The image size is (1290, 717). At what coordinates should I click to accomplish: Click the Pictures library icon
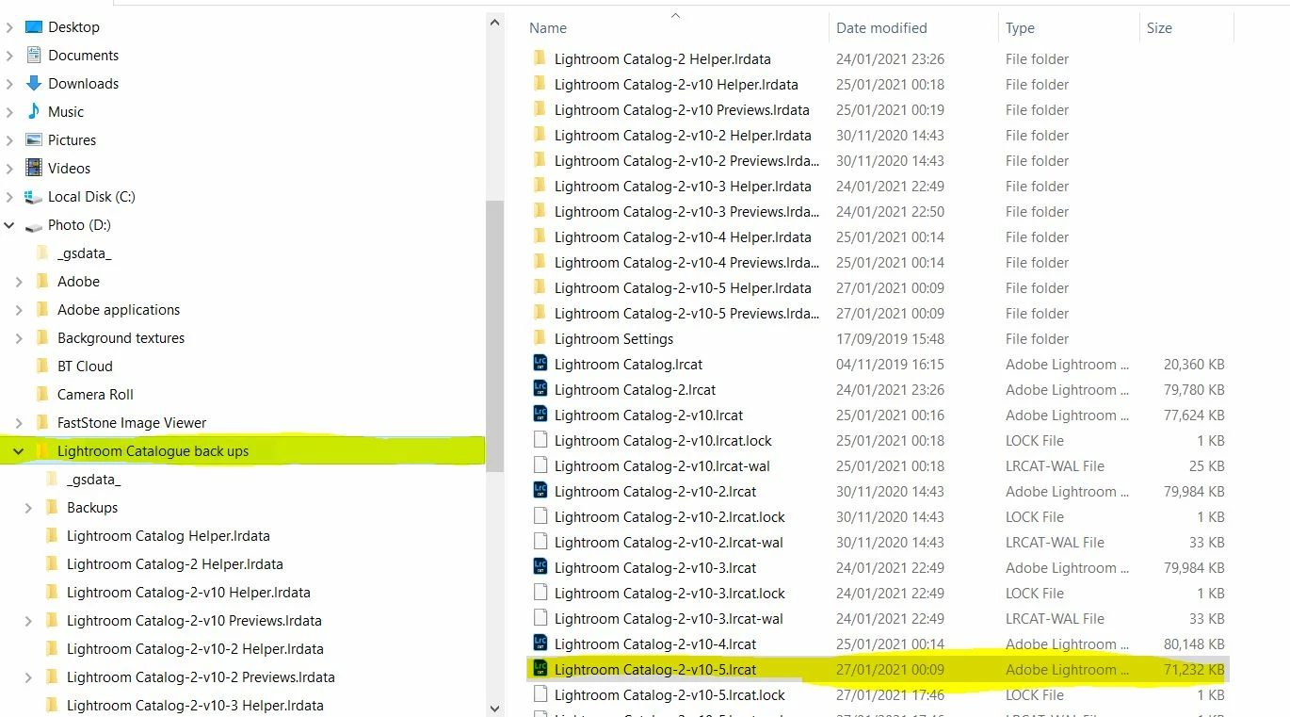pos(34,139)
